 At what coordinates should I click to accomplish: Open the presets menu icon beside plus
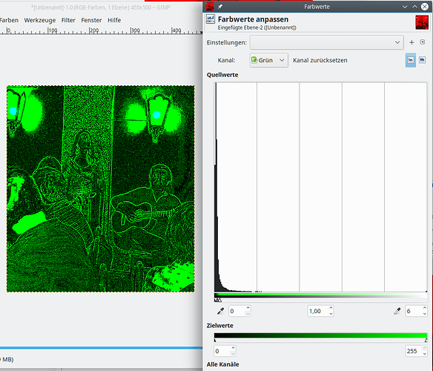[x=423, y=42]
